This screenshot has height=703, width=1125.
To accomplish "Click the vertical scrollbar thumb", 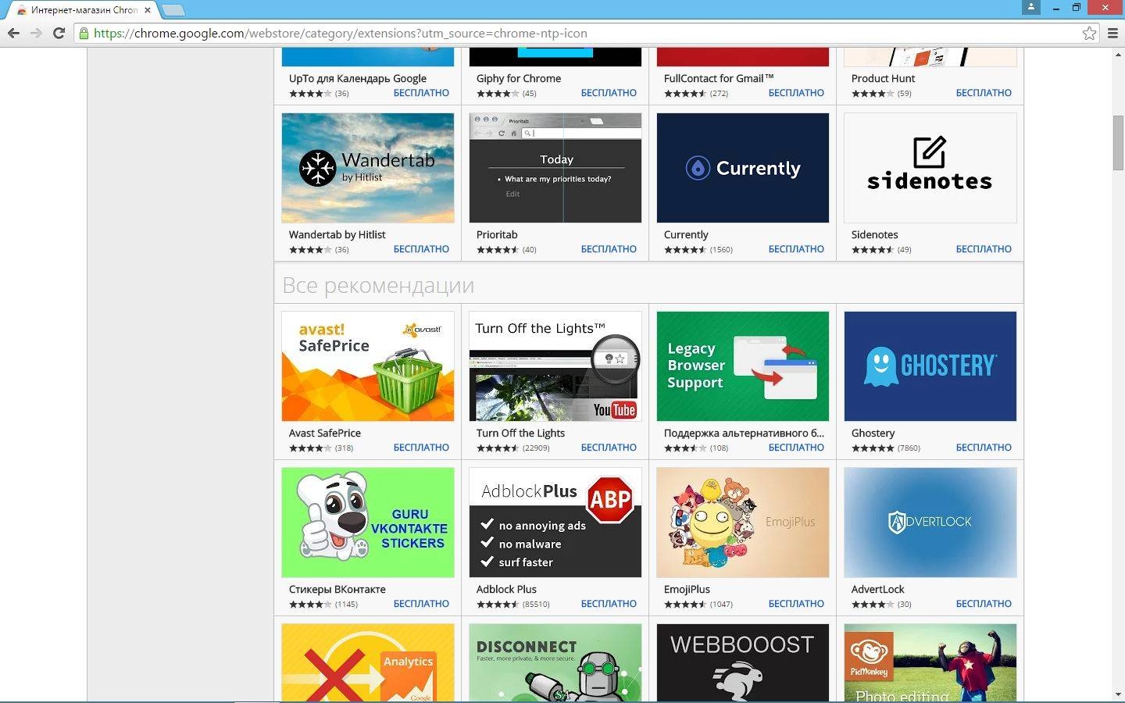I will coord(1119,143).
